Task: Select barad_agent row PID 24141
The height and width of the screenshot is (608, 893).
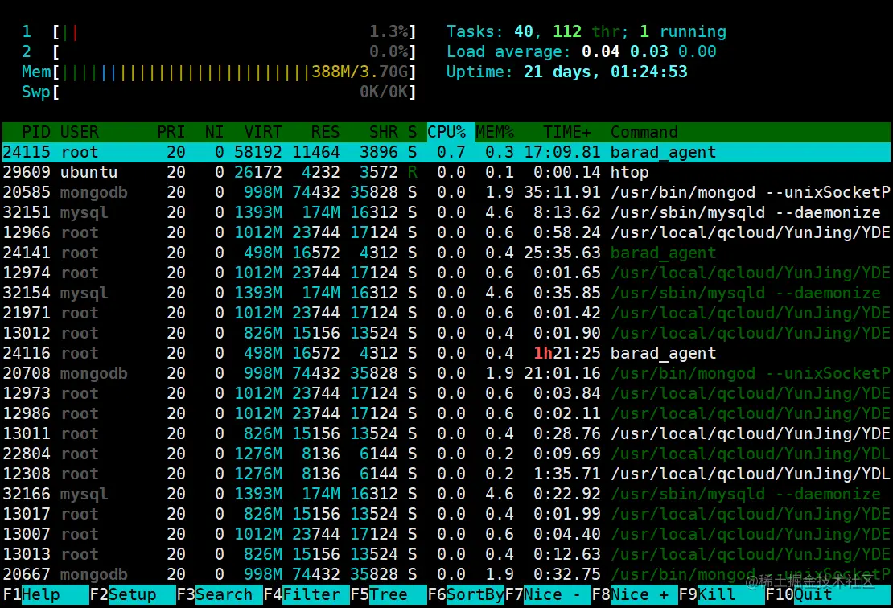Action: pyautogui.click(x=446, y=253)
